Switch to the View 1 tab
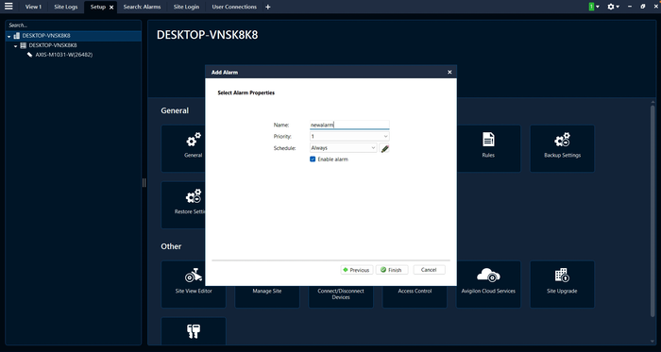This screenshot has width=661, height=352. pyautogui.click(x=33, y=7)
